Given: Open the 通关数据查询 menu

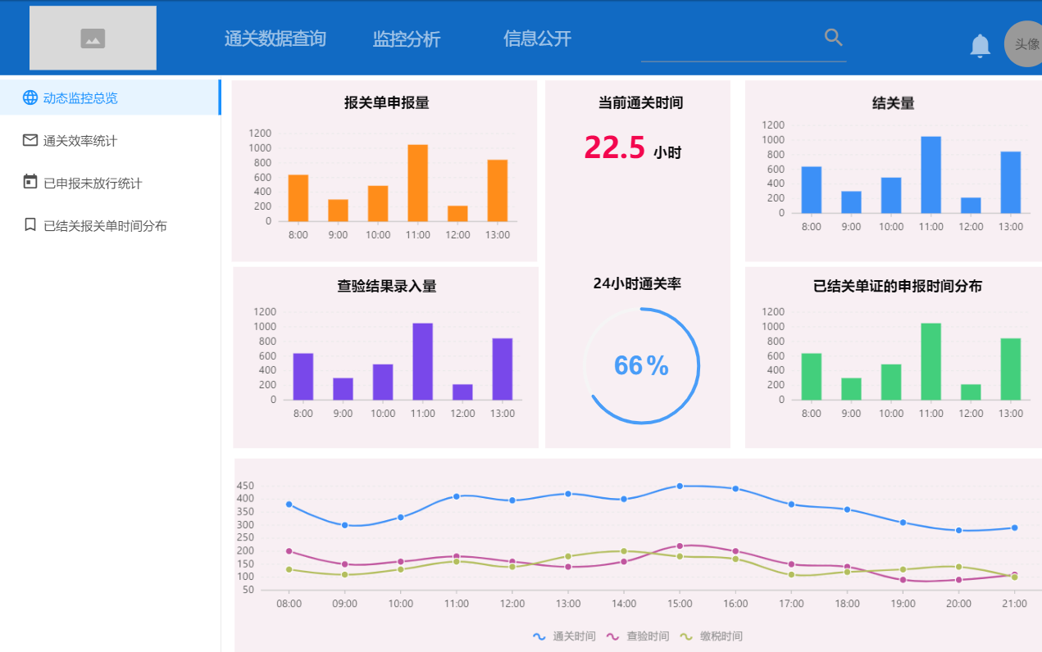Looking at the screenshot, I should (x=275, y=38).
